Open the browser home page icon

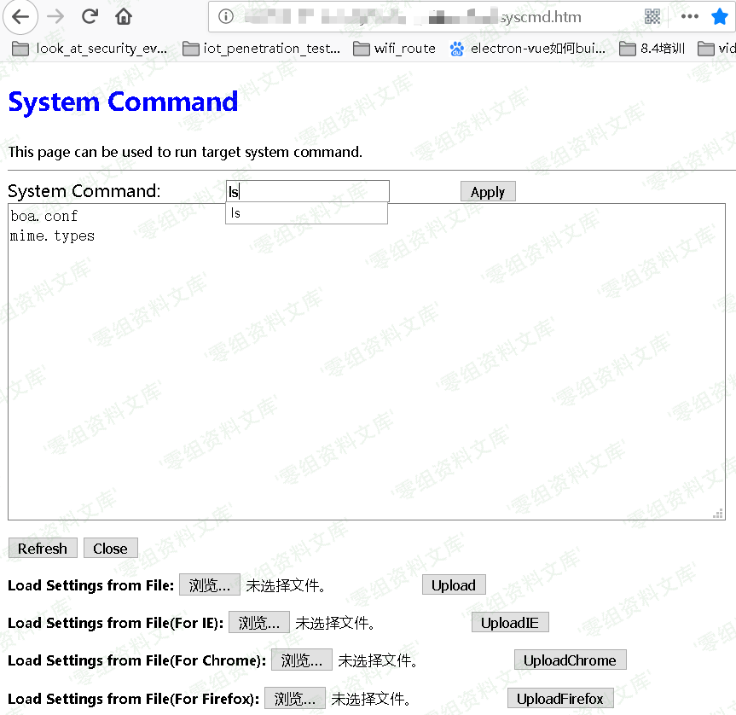click(124, 17)
